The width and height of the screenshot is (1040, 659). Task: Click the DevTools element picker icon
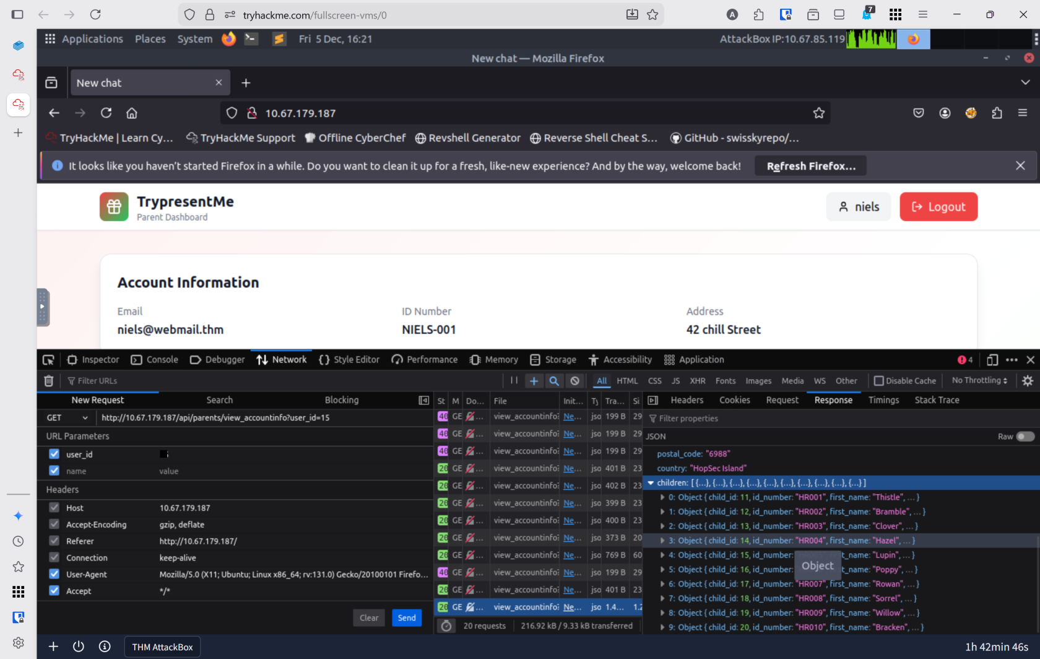pyautogui.click(x=48, y=360)
